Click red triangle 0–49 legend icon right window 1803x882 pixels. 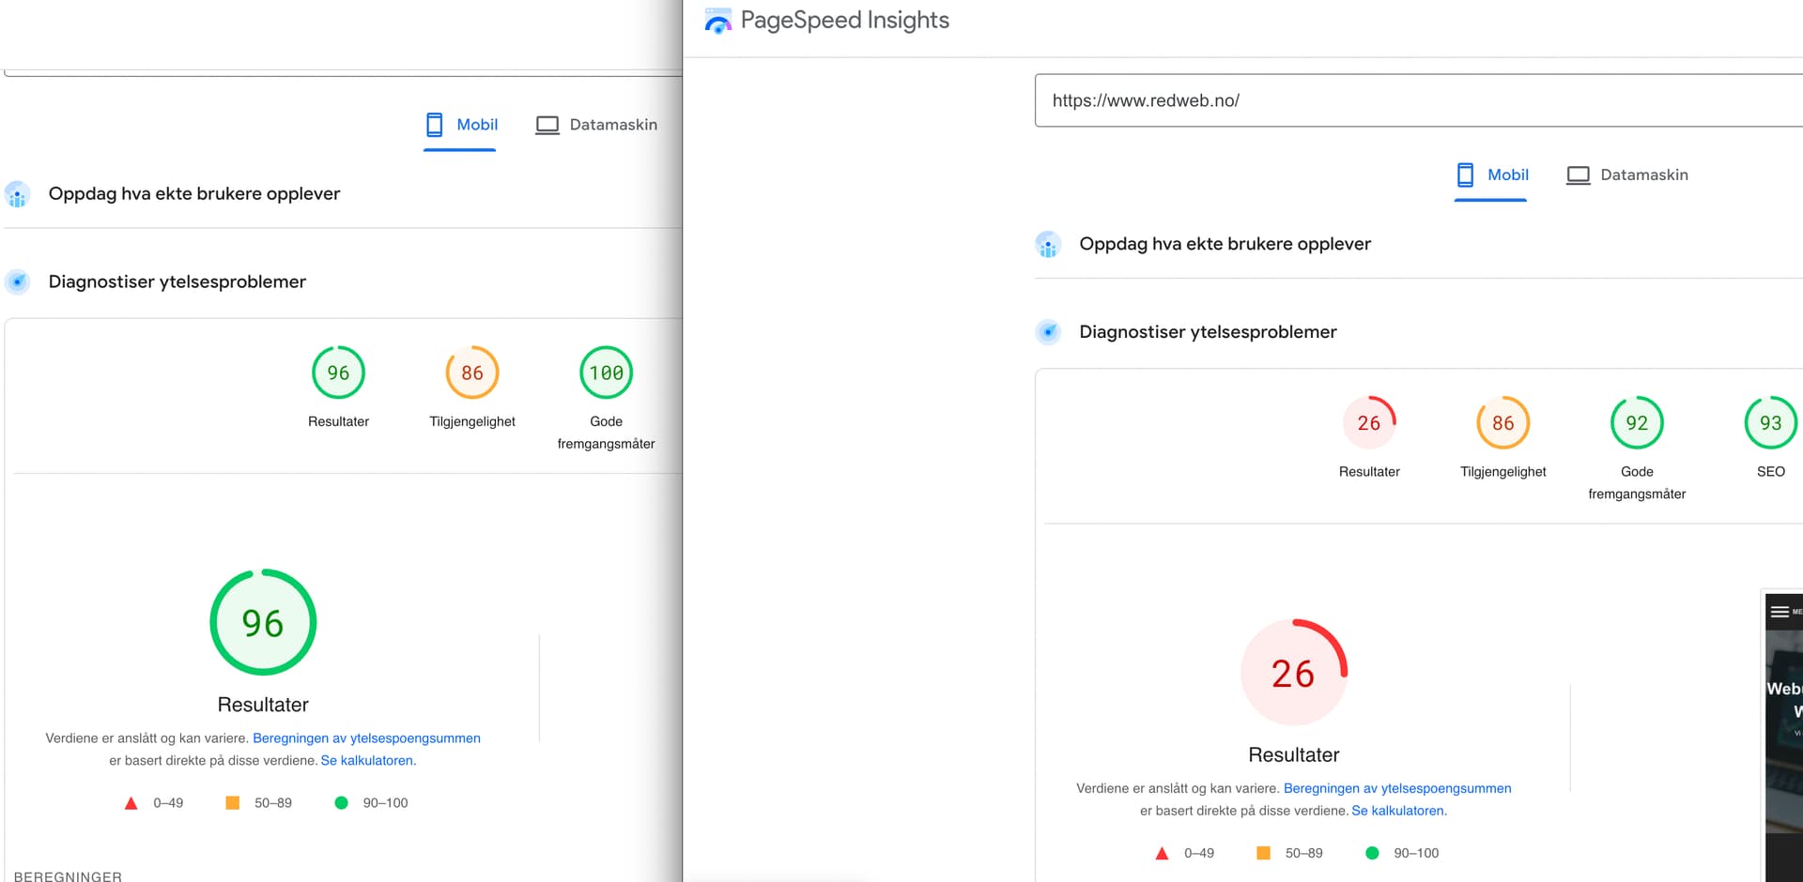(x=1162, y=854)
